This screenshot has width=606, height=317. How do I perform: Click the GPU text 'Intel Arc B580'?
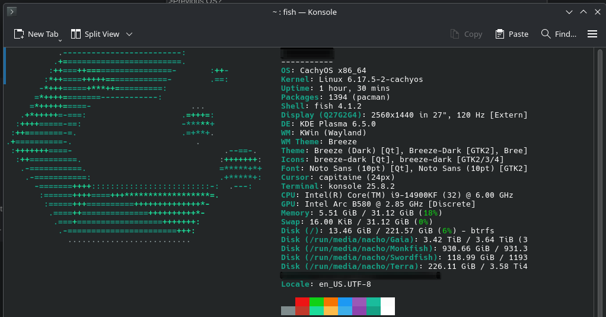(338, 204)
